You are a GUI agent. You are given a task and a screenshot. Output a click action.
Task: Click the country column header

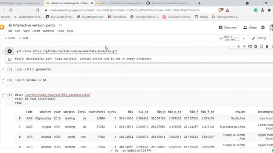point(45,112)
